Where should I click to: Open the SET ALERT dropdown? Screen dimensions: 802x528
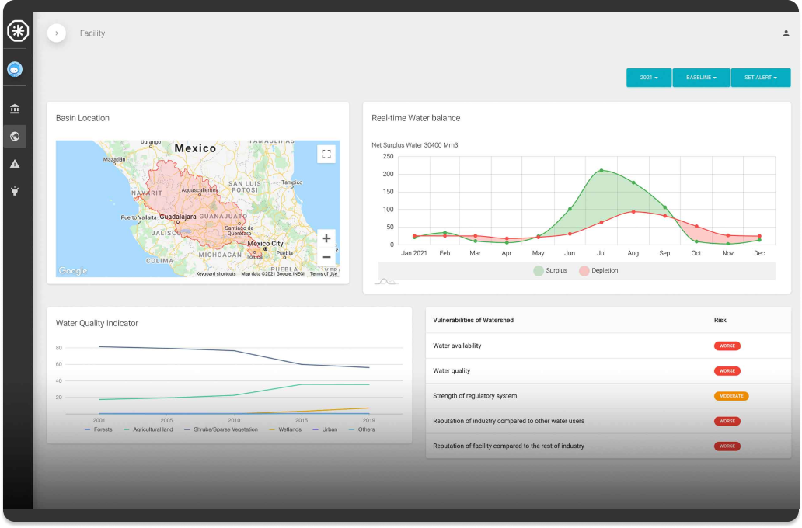point(761,78)
